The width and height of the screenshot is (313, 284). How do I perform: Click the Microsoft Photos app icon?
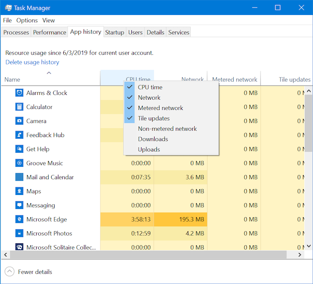coord(19,233)
